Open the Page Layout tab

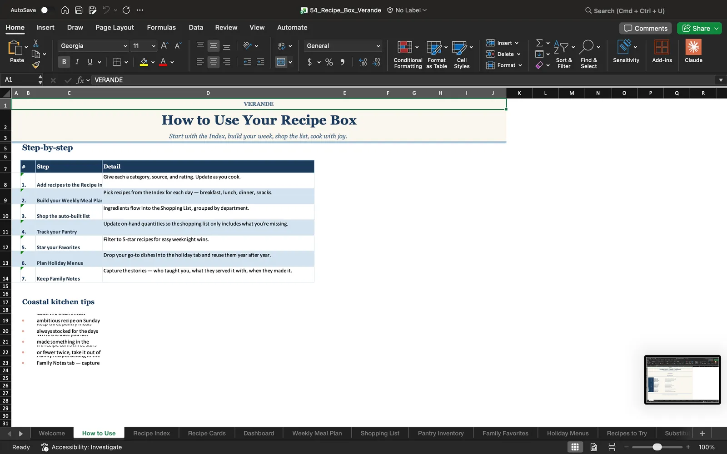click(x=115, y=27)
